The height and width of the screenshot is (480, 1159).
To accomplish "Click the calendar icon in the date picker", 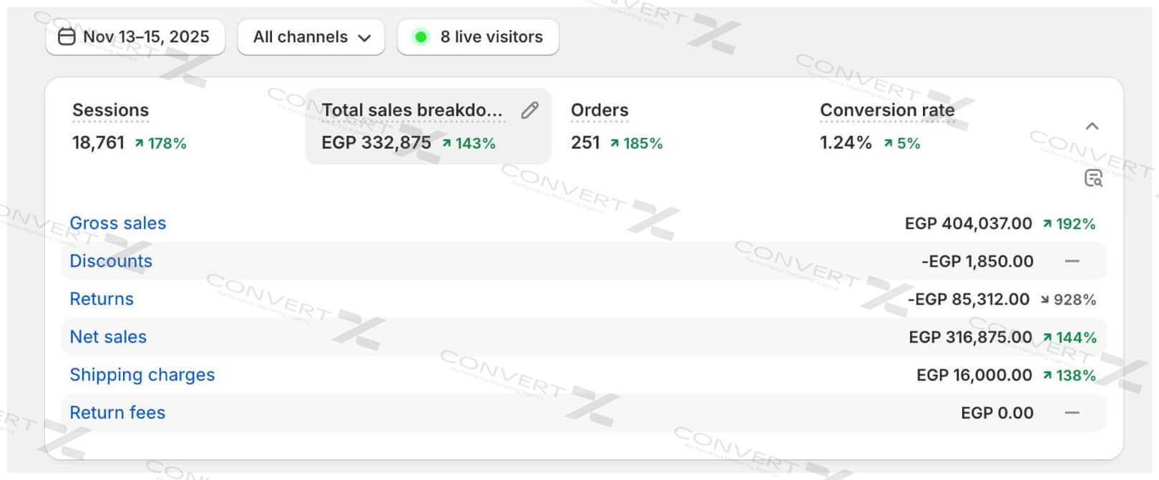I will (67, 36).
